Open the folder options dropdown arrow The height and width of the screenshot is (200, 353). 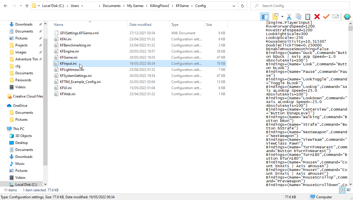coord(282,17)
